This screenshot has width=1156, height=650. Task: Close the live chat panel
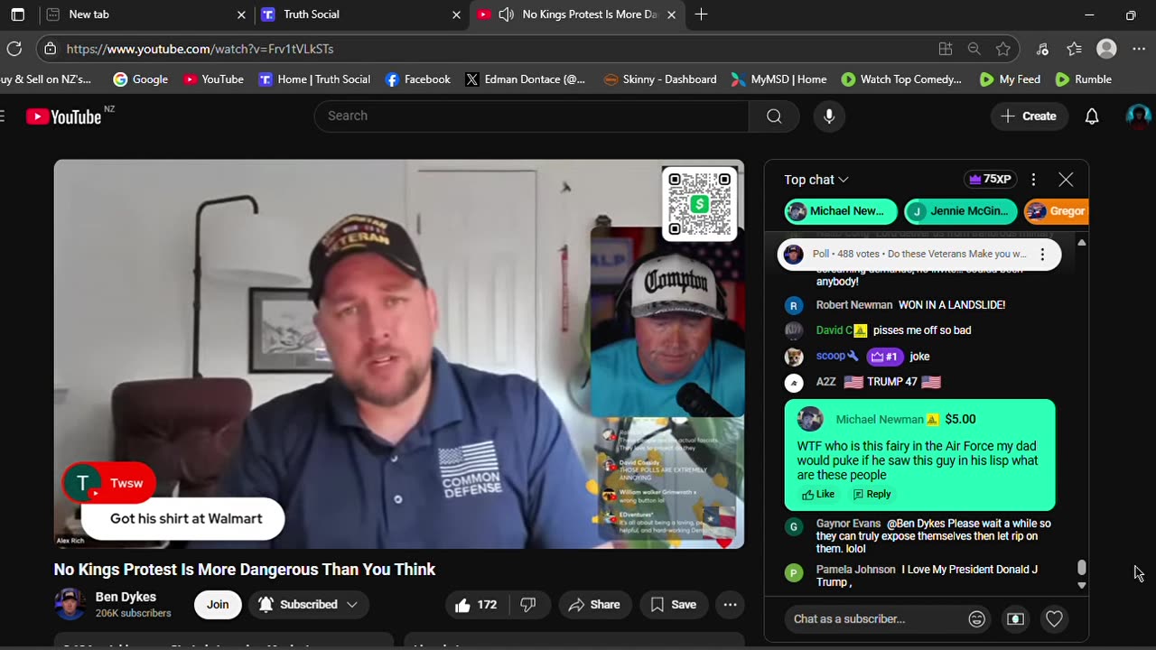[x=1066, y=180]
